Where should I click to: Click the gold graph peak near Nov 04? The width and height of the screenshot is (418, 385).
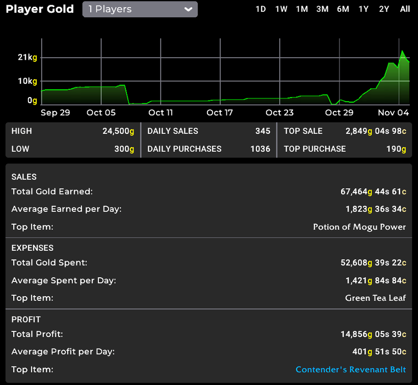pyautogui.click(x=402, y=52)
